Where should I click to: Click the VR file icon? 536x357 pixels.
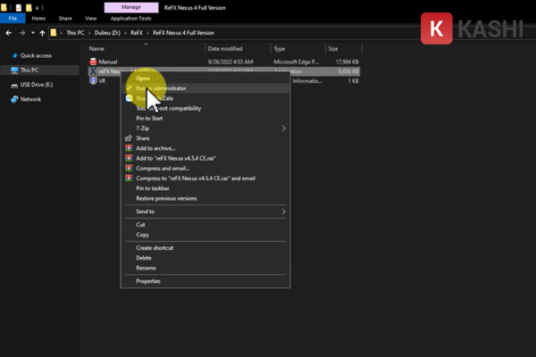[92, 79]
